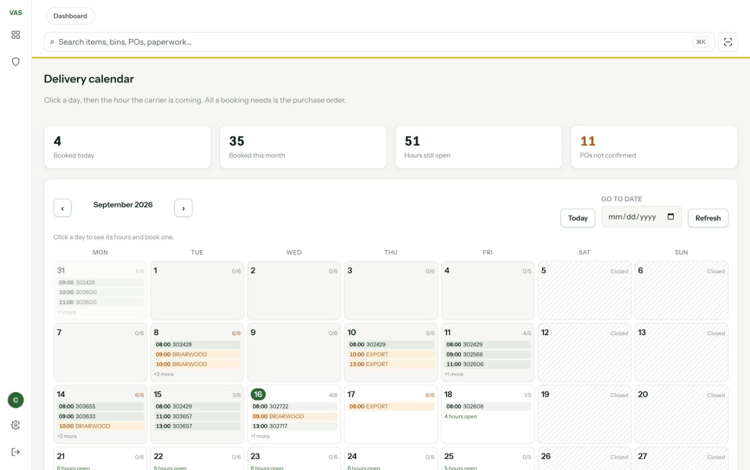Go to previous month arrow
This screenshot has height=470, width=750.
point(62,208)
